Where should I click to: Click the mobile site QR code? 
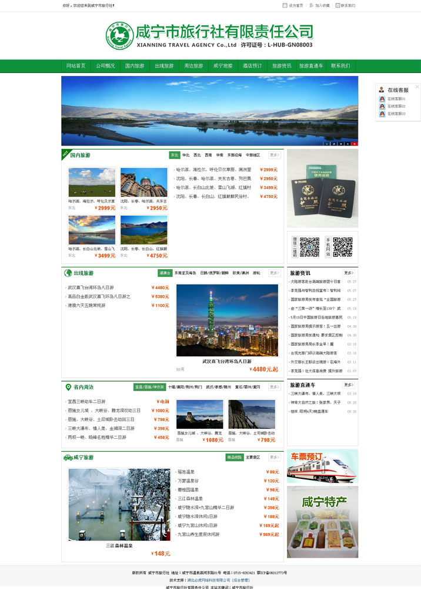point(343,247)
